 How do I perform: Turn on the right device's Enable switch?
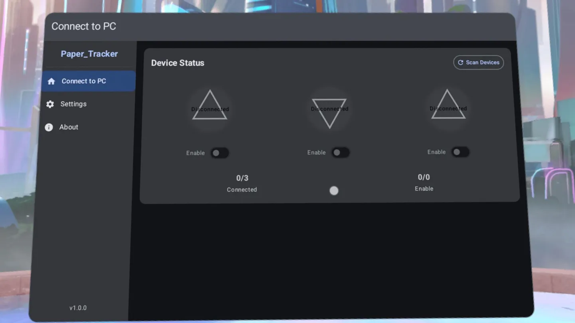(x=460, y=152)
